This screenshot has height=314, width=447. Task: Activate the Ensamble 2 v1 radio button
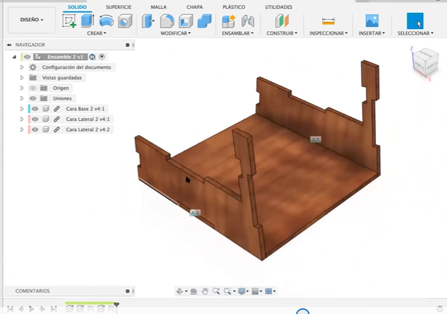pyautogui.click(x=102, y=57)
